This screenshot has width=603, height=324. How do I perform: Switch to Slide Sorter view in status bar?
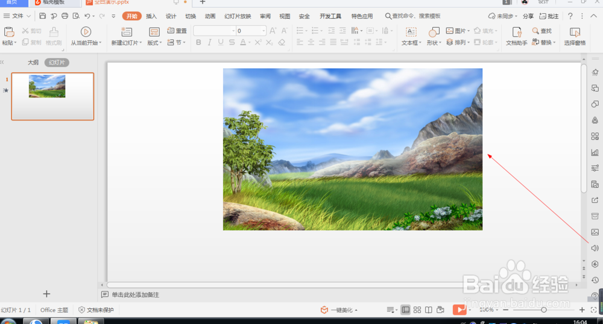[417, 310]
